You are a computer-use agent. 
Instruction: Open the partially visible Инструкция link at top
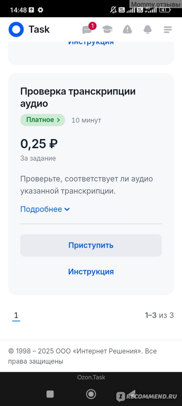(91, 43)
